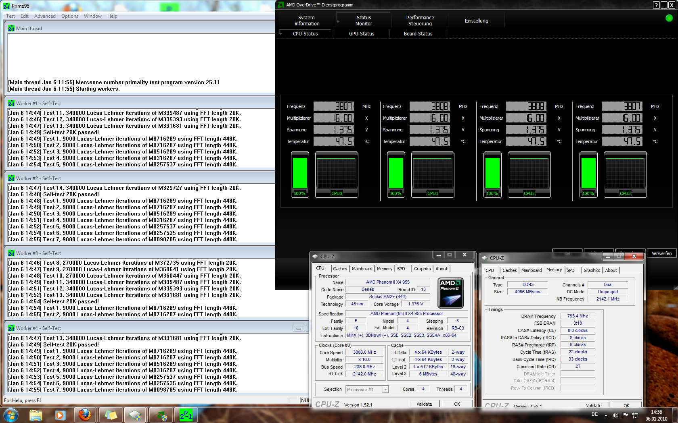The width and height of the screenshot is (678, 423).
Task: Open the Test menu in Prime95
Action: 10,16
